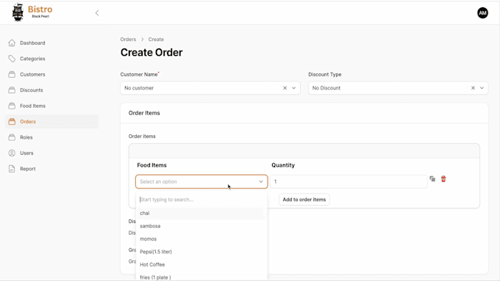Click the Customers sidebar icon
Screen dimensions: 500x281
[12, 74]
